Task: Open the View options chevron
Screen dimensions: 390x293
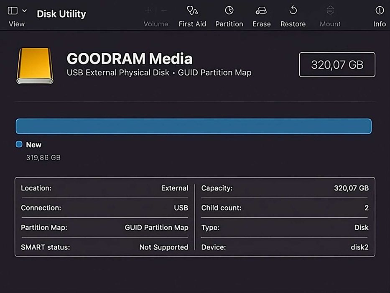Action: (x=24, y=11)
